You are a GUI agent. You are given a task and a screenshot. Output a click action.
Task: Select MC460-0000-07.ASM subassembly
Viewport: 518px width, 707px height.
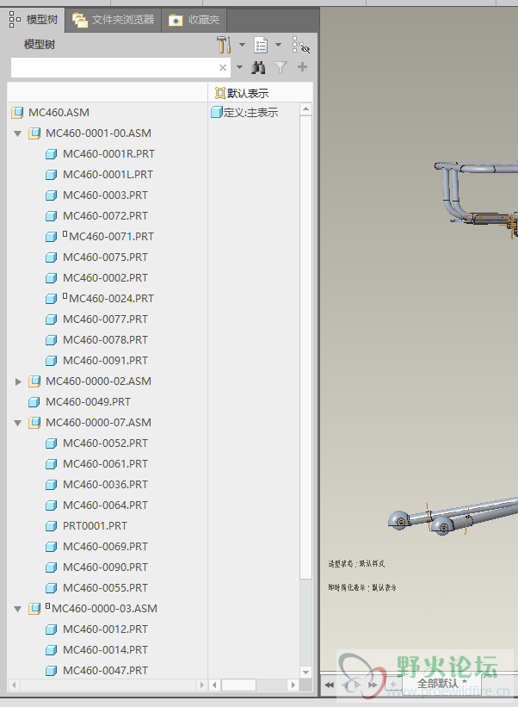[98, 423]
